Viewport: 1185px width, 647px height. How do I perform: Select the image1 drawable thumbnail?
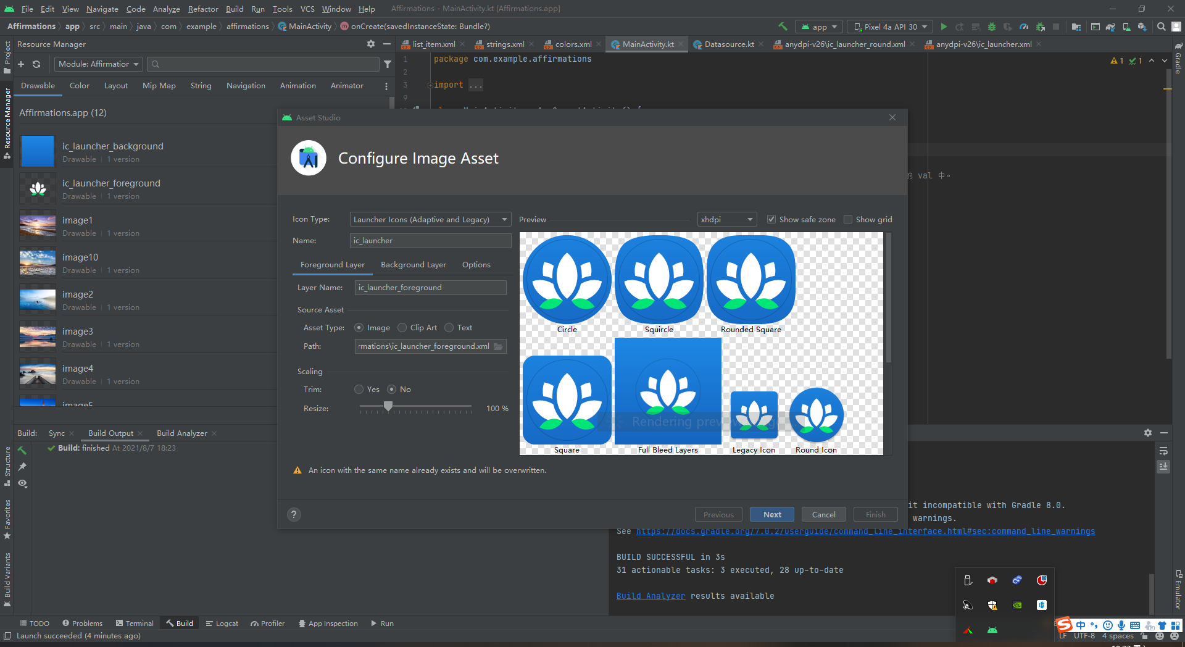click(x=38, y=225)
